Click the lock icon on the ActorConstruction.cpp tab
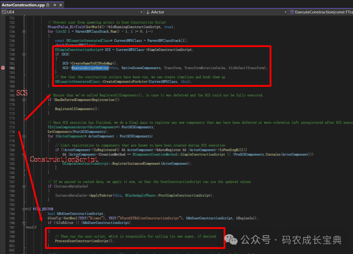Viewport: 353px width, 254px height. tap(47, 5)
